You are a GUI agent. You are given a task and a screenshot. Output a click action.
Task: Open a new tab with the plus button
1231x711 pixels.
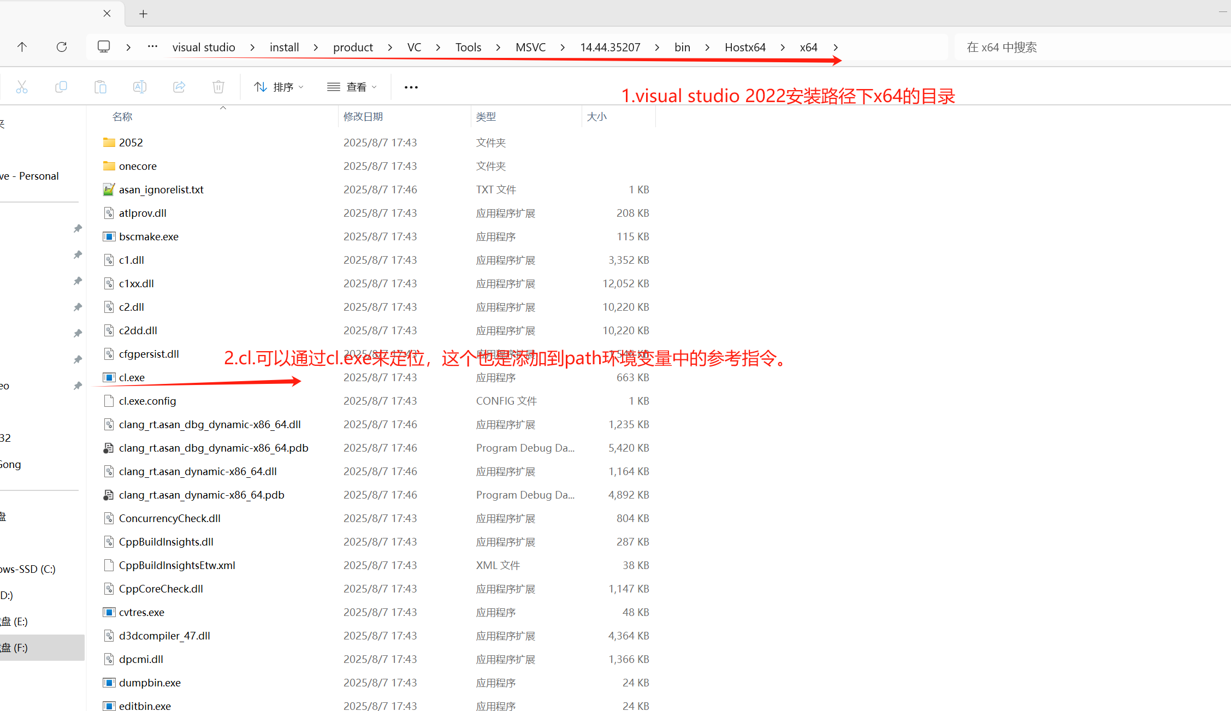click(143, 14)
